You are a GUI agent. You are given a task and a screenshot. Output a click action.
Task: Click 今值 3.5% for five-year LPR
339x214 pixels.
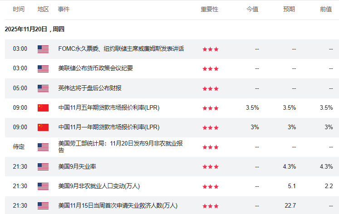(x=252, y=107)
